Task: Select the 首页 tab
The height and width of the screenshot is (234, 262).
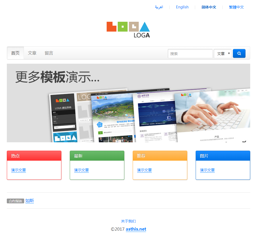Action: click(x=15, y=53)
